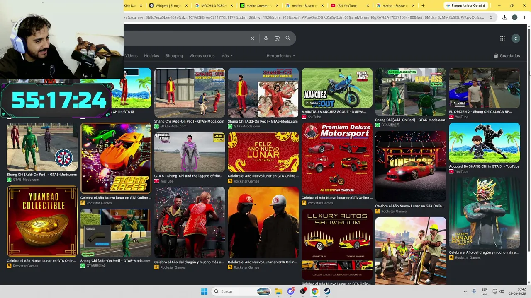The height and width of the screenshot is (298, 531).
Task: Open the volume control in the system tray
Action: point(502,291)
